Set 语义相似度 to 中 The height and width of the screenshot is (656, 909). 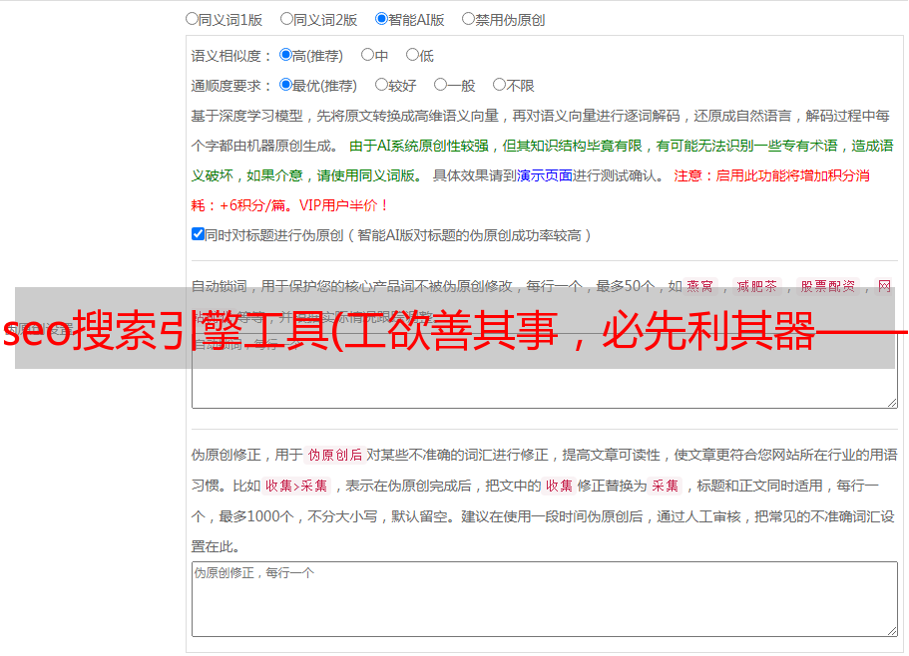[367, 55]
